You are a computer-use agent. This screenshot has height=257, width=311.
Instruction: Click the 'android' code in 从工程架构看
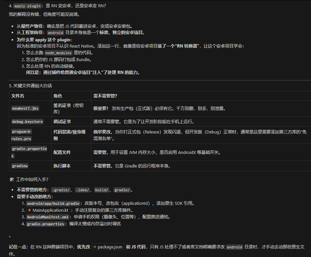click(x=55, y=33)
